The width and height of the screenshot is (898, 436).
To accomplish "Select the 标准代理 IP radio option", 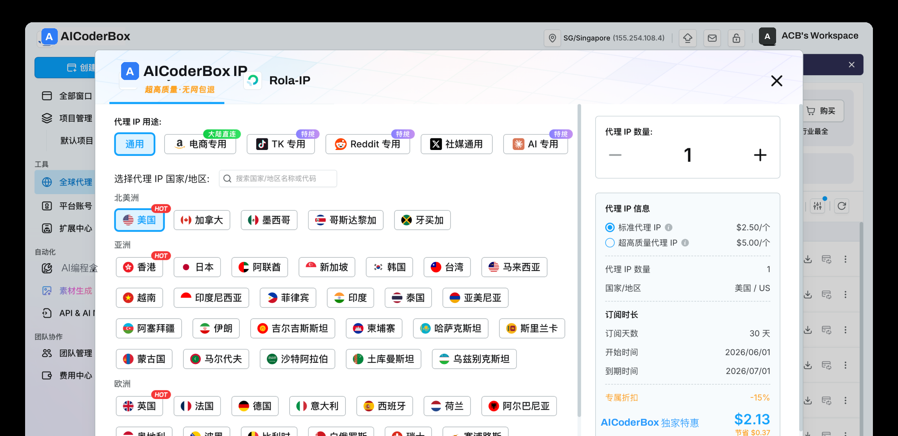I will pos(610,228).
